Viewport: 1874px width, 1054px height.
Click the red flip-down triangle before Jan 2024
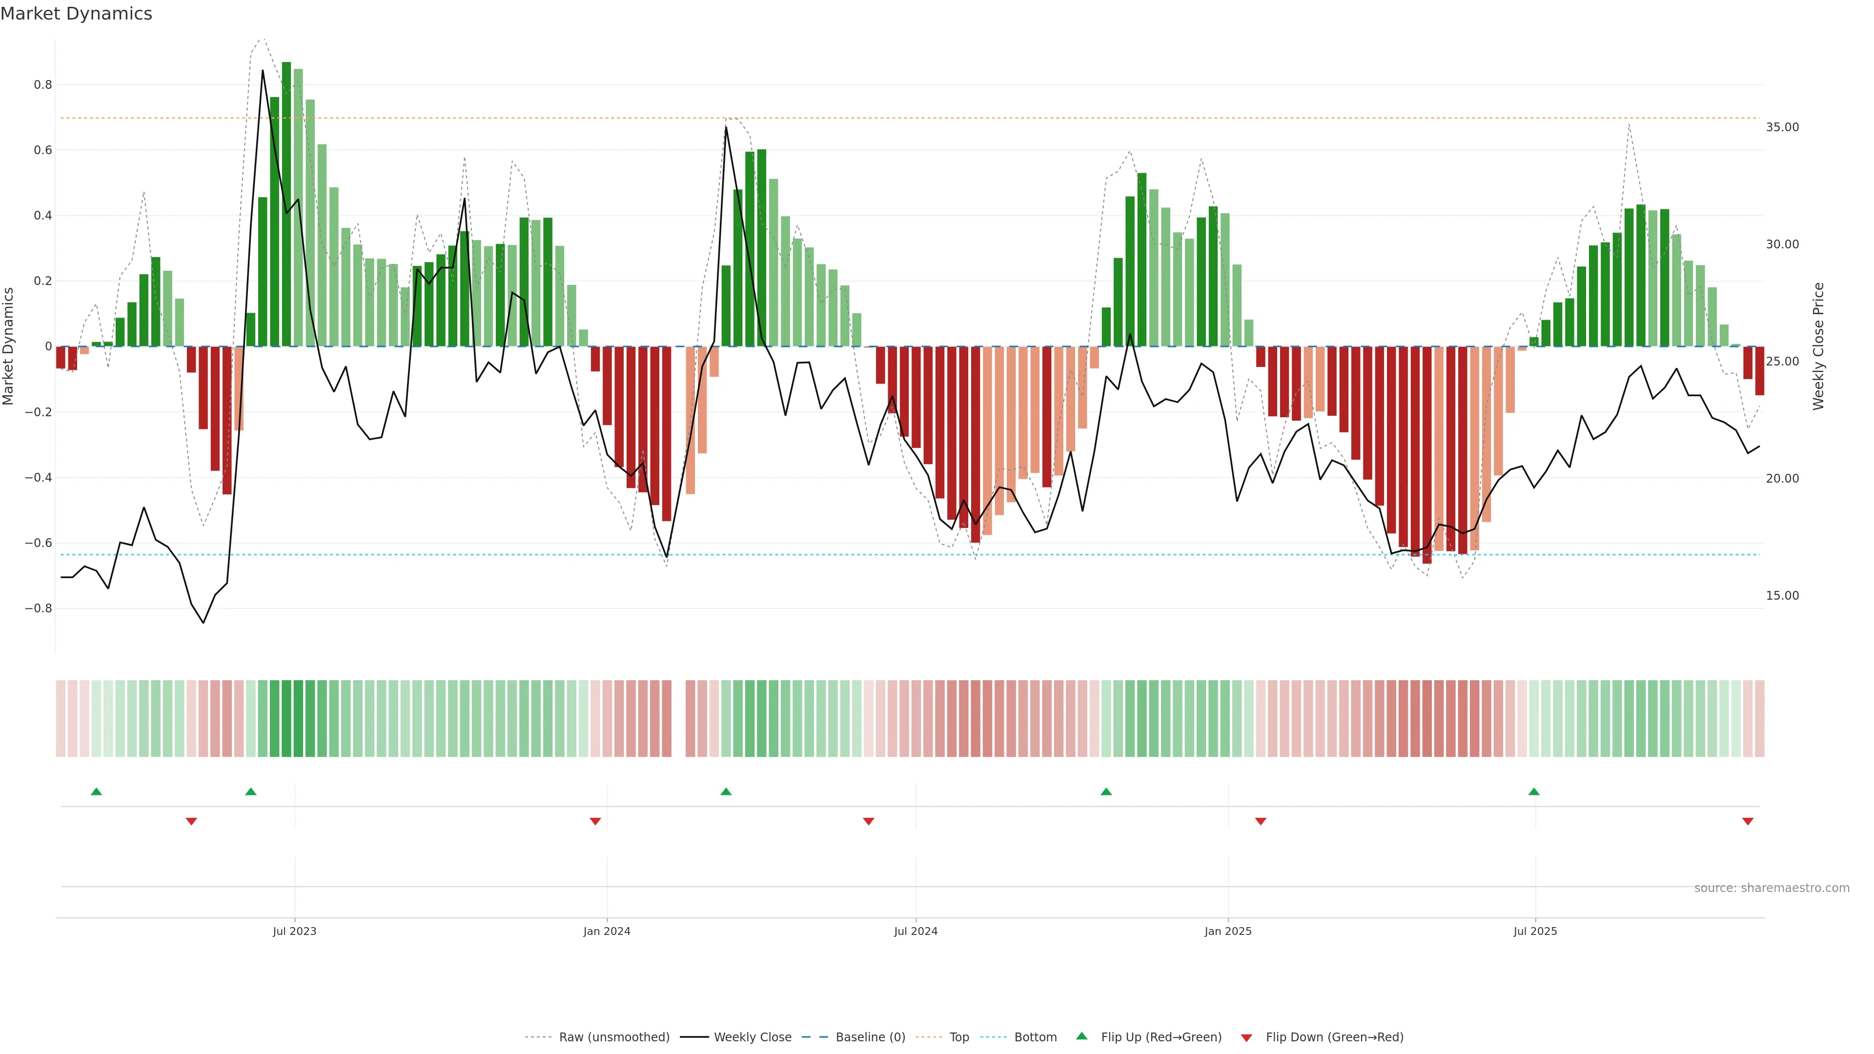click(595, 821)
